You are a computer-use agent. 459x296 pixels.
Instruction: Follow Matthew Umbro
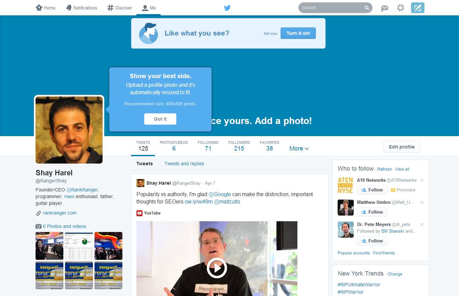[x=372, y=212]
